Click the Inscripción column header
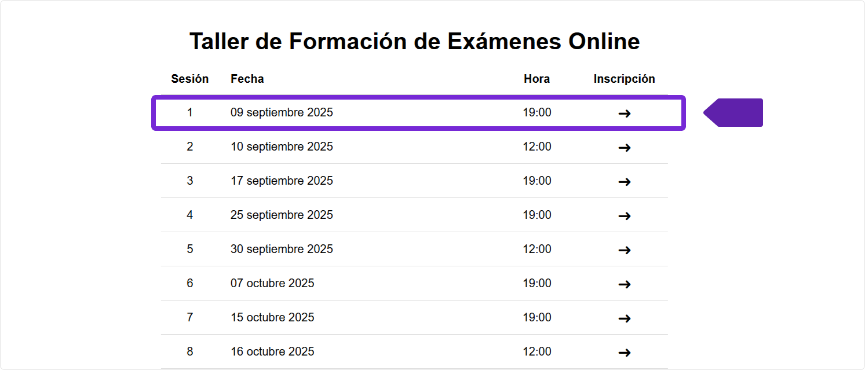The width and height of the screenshot is (865, 370). [624, 79]
